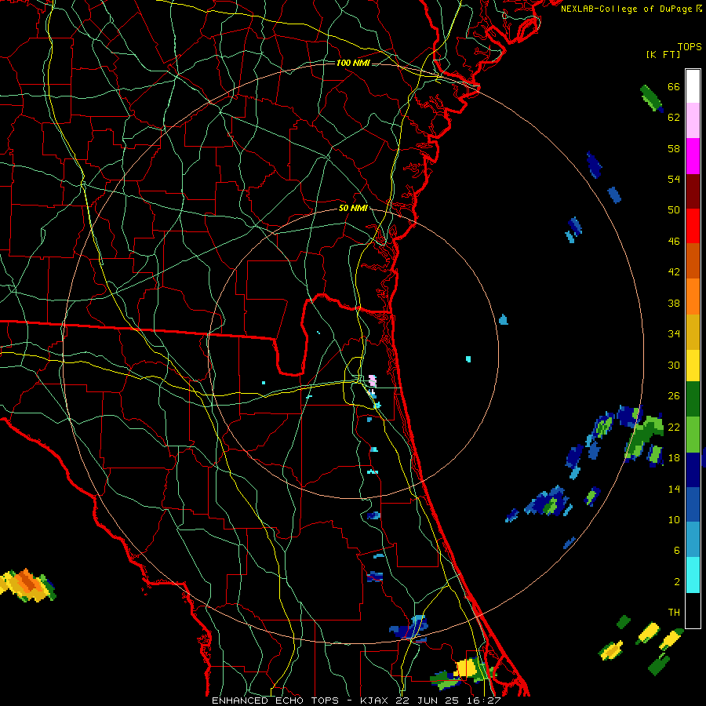Click the orange-yellow storm echo off the Gulf coast
This screenshot has width=706, height=706.
click(x=27, y=585)
